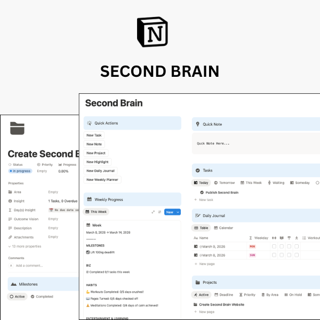The image size is (320, 320).
Task: Check second checkbox in March 8 row
Action: 282,255
